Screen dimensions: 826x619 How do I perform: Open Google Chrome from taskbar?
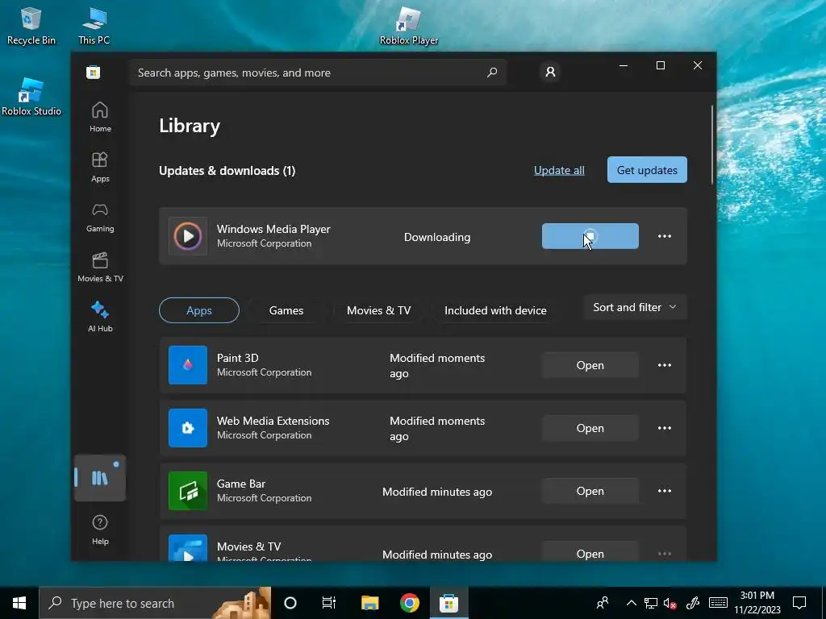pyautogui.click(x=409, y=603)
